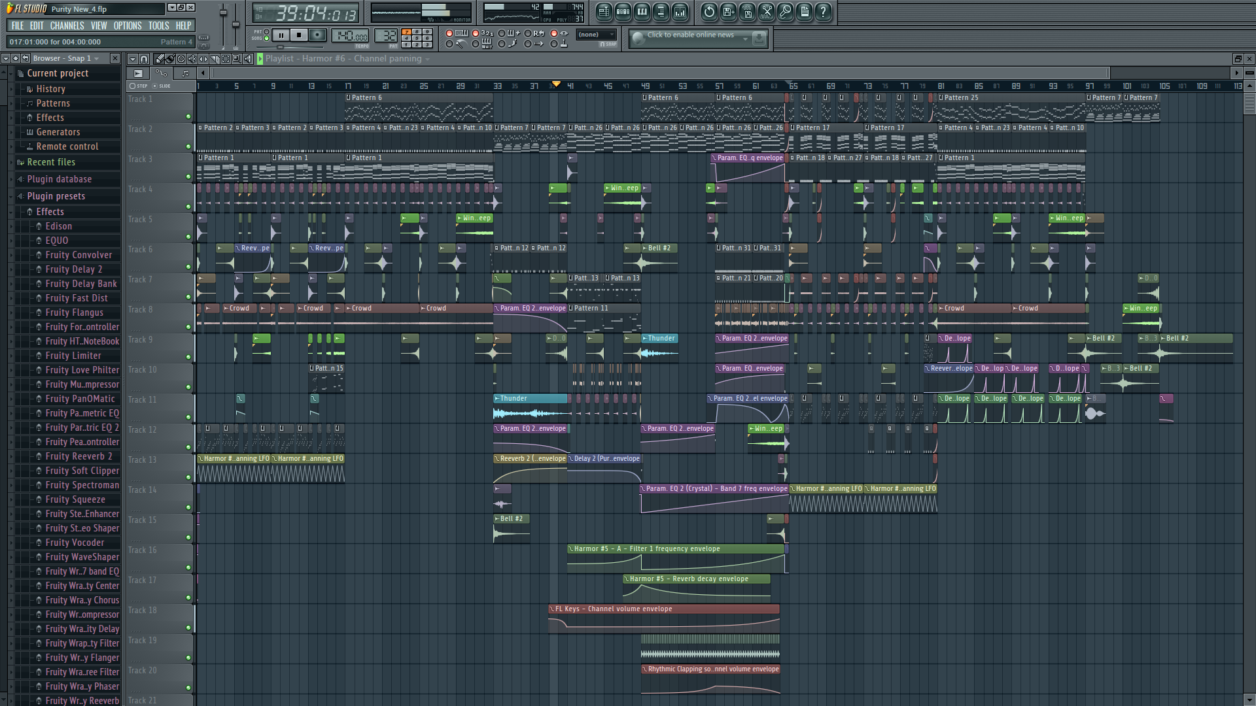This screenshot has width=1256, height=706.
Task: Open the playlist title dropdown arrow
Action: pyautogui.click(x=427, y=59)
